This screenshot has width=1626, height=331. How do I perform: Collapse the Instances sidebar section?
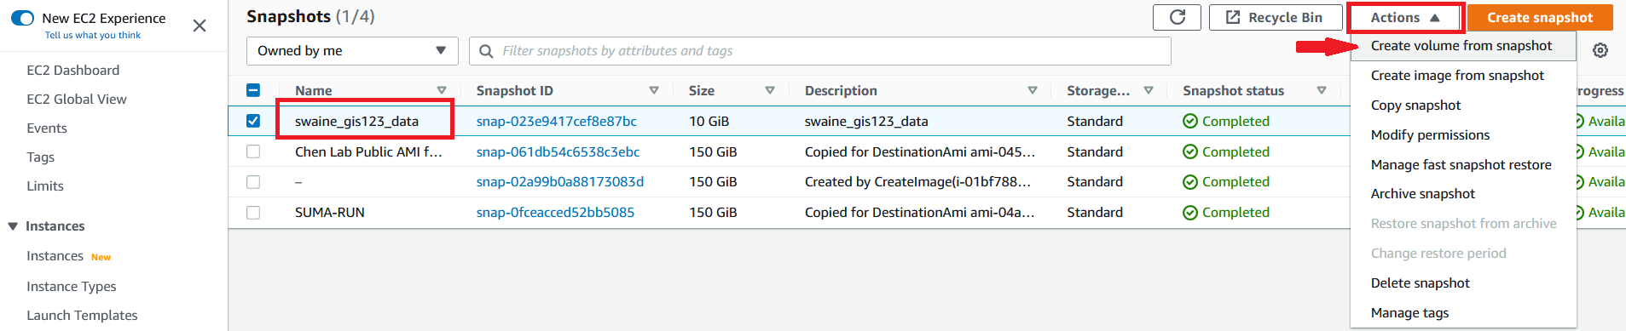(13, 226)
